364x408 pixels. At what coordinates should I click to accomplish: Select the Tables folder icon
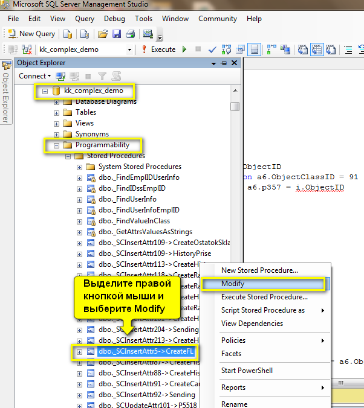pos(68,112)
